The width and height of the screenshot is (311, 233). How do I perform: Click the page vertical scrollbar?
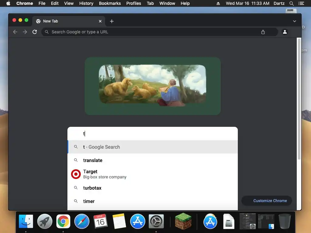coord(299,99)
